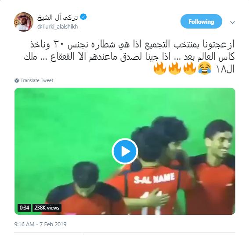Image resolution: width=249 pixels, height=235 pixels.
Task: Click the 238K views label
Action: point(47,208)
